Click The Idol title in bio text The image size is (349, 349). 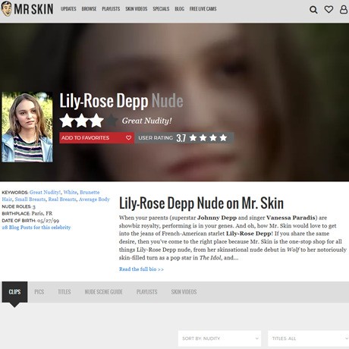coord(210,258)
